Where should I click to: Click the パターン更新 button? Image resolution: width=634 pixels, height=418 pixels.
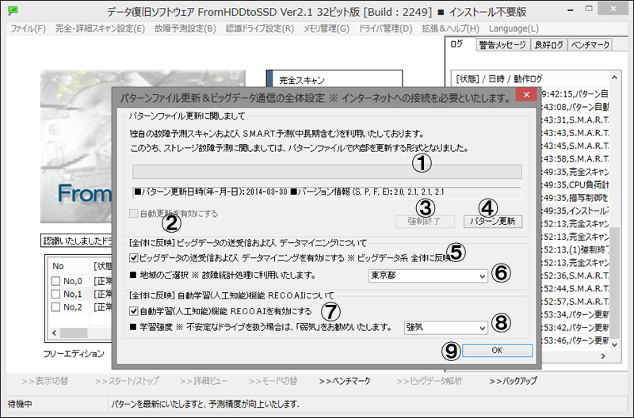492,222
